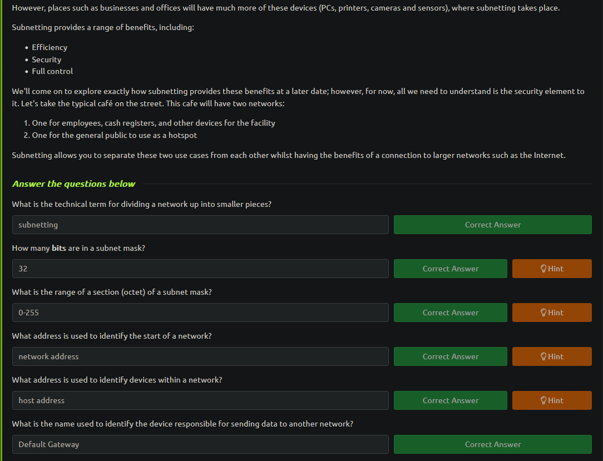The width and height of the screenshot is (603, 461).
Task: Focus the answer field containing 'subnetting'
Action: (x=200, y=225)
